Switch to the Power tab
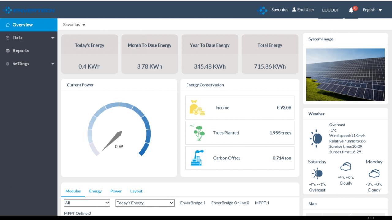 (116, 191)
